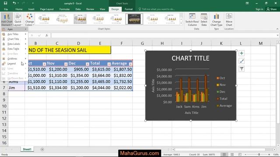Image resolution: width=280 pixels, height=157 pixels.
Task: Open the Nov column filter dropdown
Action: pos(66,64)
